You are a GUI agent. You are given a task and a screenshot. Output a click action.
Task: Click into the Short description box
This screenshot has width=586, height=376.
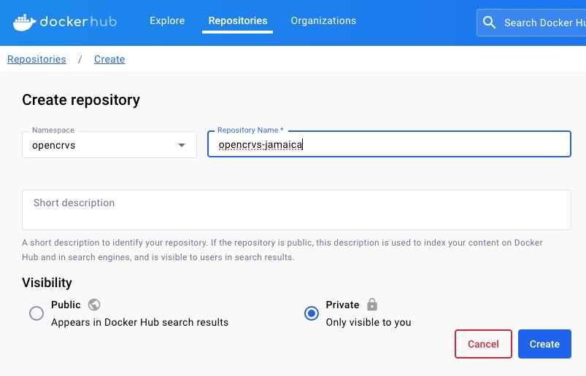click(x=296, y=210)
